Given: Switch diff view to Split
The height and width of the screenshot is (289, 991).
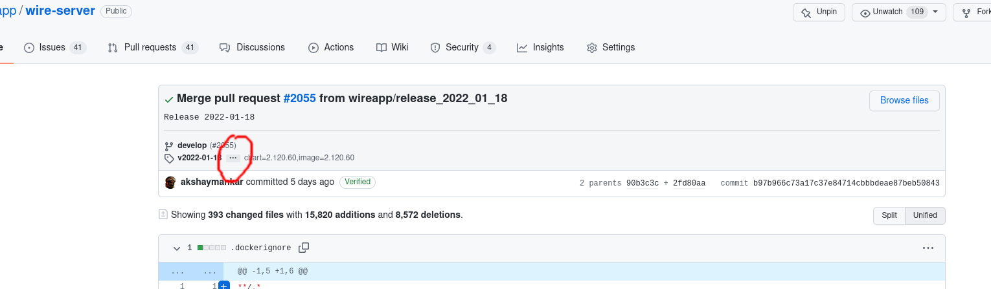Looking at the screenshot, I should coord(889,215).
